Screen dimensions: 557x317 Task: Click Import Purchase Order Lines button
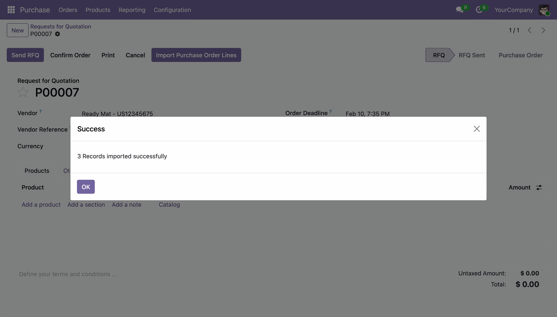(196, 55)
